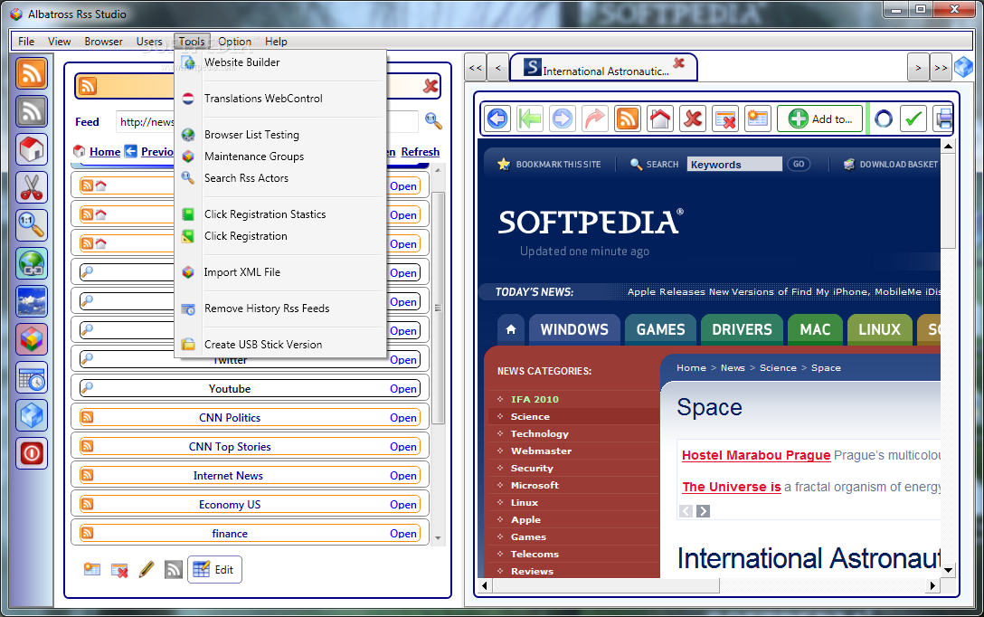Click the gray RSS feed sidebar icon
The width and height of the screenshot is (984, 617).
[32, 111]
